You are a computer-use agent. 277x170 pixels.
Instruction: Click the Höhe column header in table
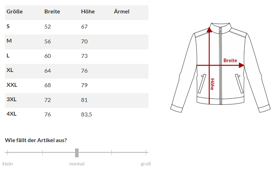click(x=88, y=12)
